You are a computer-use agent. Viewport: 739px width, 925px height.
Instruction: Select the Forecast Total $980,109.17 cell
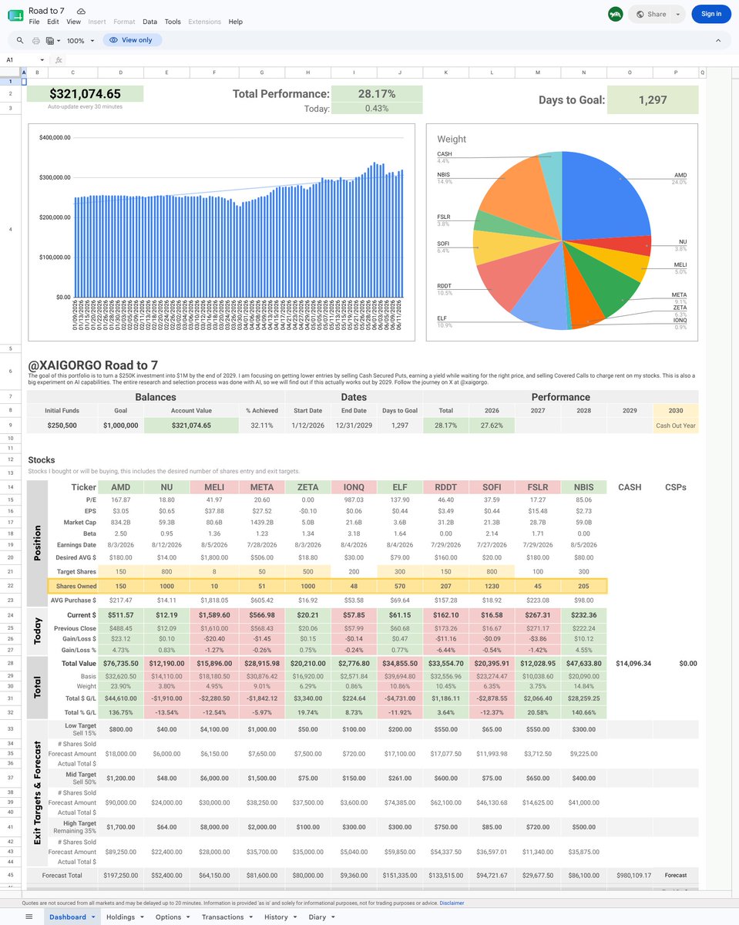(x=630, y=876)
